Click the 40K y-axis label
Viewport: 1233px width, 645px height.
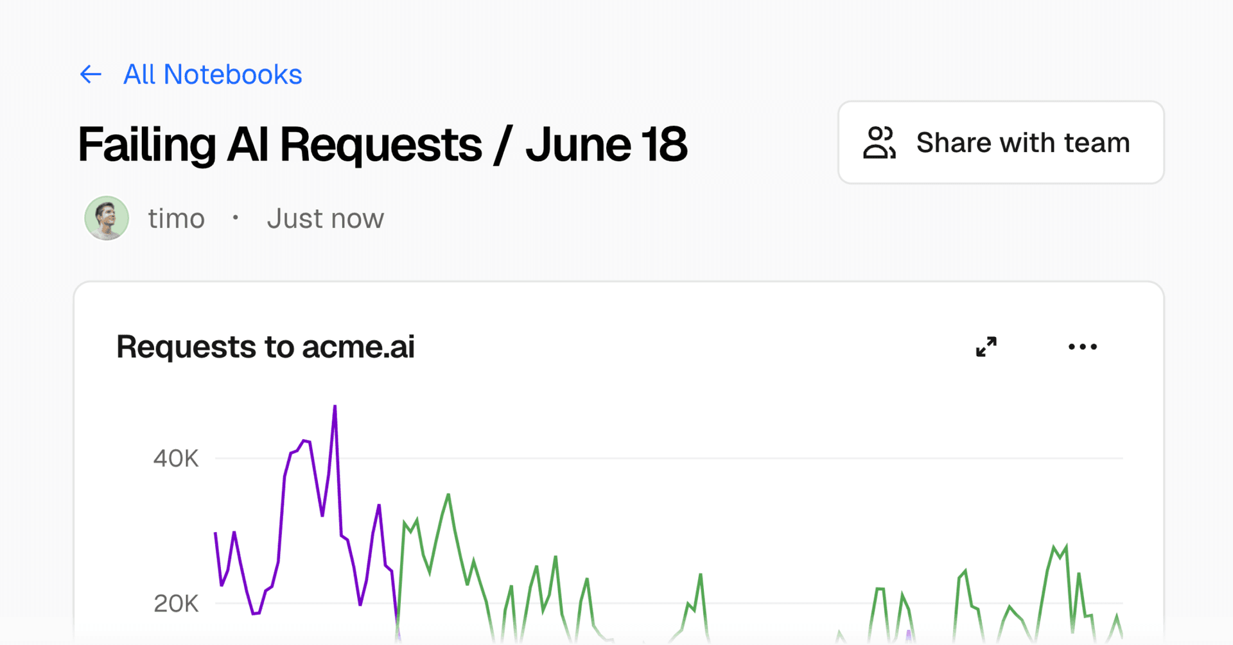175,459
